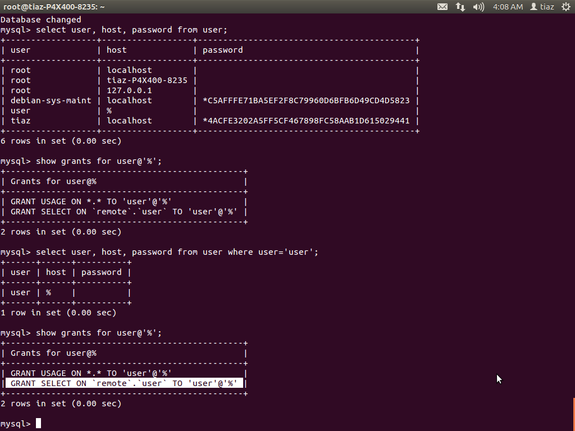Screen dimensions: 575x431
Task: Click first 'show grants for user@'%';' command
Action: (x=99, y=161)
